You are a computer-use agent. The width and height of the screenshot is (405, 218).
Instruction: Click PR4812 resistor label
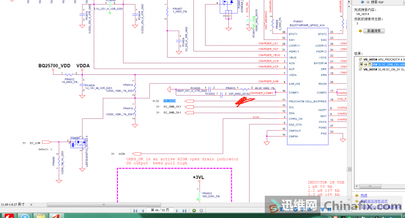[x=69, y=79]
